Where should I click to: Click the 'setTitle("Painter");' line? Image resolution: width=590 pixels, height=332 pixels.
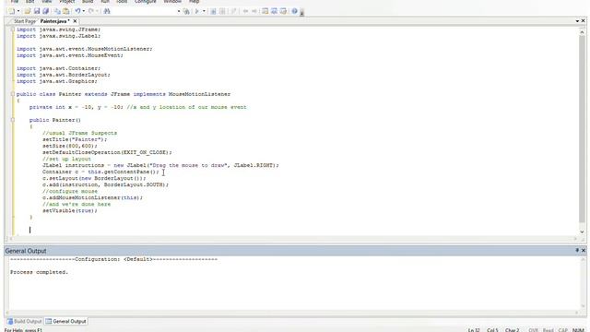tap(75, 139)
